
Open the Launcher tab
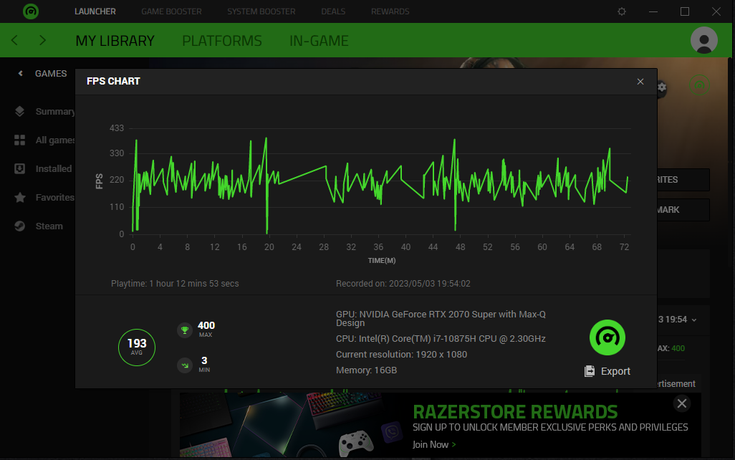95,11
